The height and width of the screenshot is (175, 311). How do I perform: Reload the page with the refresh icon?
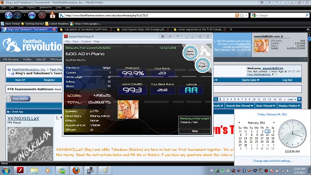pos(32,15)
